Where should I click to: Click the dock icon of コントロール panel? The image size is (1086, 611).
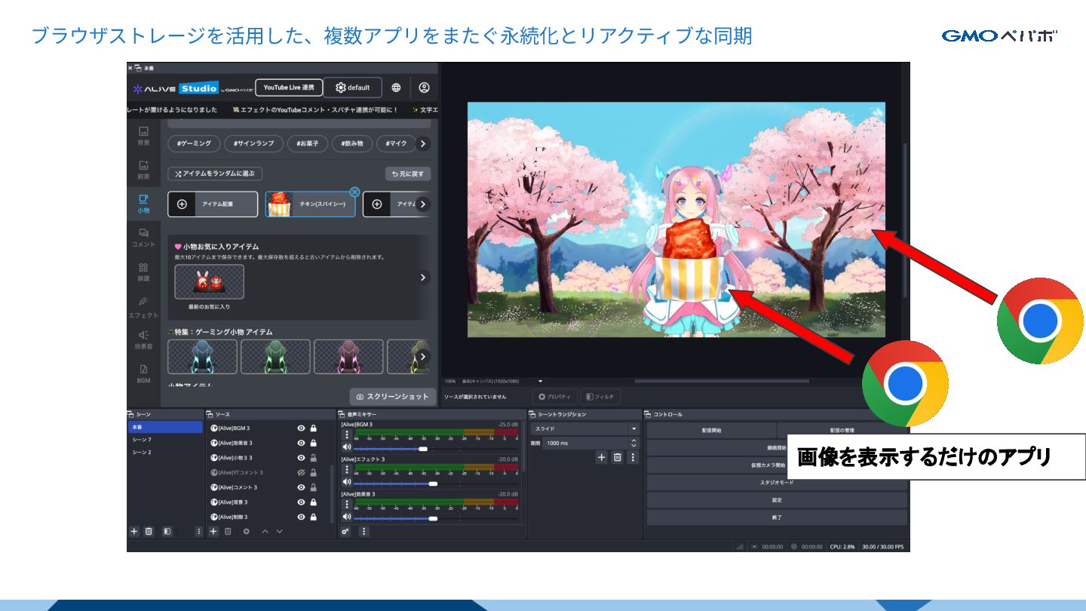tap(648, 414)
